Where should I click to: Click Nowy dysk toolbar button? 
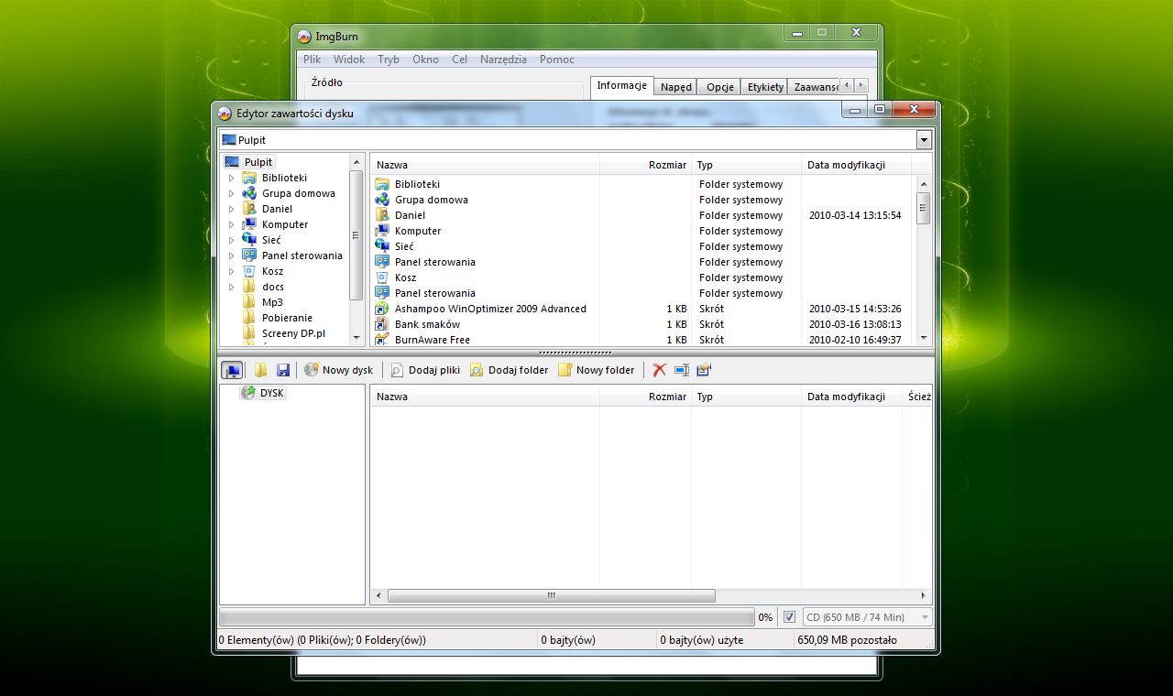tap(338, 370)
